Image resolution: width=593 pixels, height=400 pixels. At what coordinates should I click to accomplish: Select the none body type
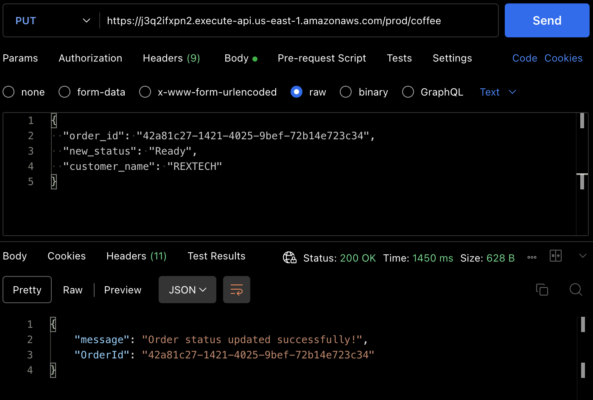[x=24, y=92]
